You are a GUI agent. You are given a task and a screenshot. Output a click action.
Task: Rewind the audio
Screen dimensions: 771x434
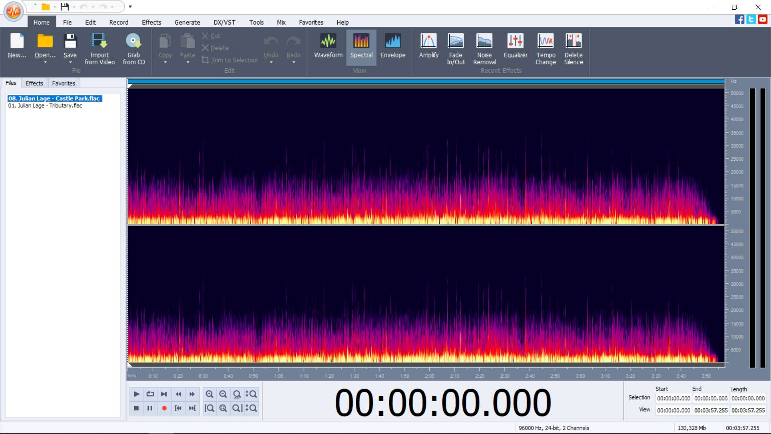(178, 394)
